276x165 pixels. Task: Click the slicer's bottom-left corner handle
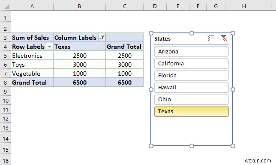coord(151,146)
